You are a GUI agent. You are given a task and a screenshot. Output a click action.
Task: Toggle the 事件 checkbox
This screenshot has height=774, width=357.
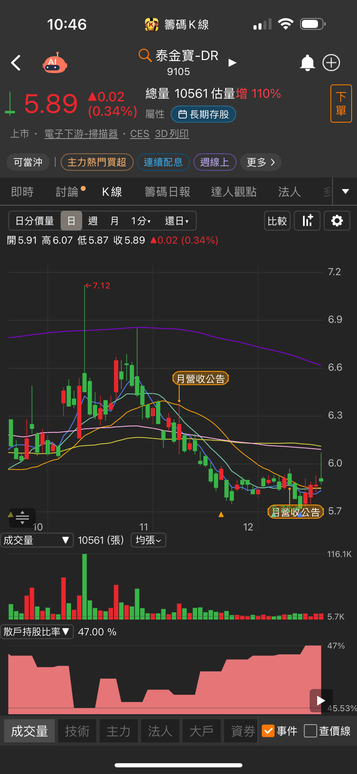pos(268,731)
